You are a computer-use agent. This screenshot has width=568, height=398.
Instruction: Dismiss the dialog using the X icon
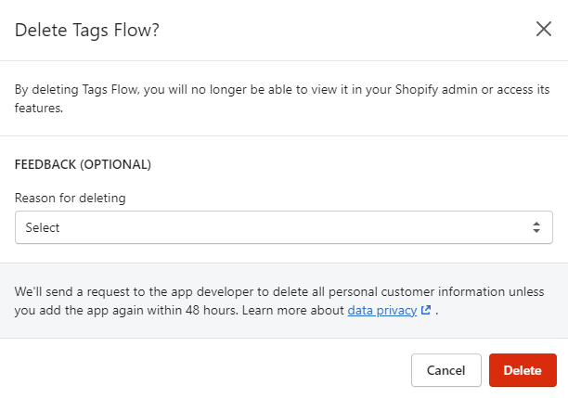pyautogui.click(x=544, y=29)
